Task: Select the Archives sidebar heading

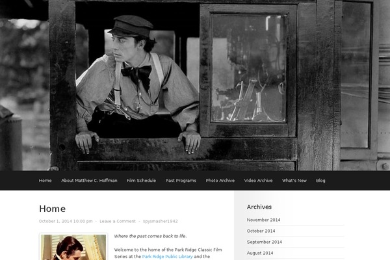Action: coord(259,207)
